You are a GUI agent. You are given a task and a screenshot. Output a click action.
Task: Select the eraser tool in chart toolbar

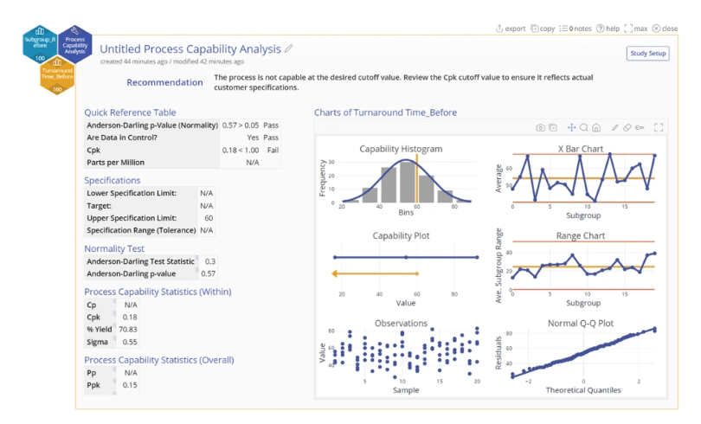(627, 127)
